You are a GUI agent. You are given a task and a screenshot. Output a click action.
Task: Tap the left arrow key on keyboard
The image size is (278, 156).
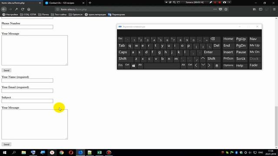196,65
